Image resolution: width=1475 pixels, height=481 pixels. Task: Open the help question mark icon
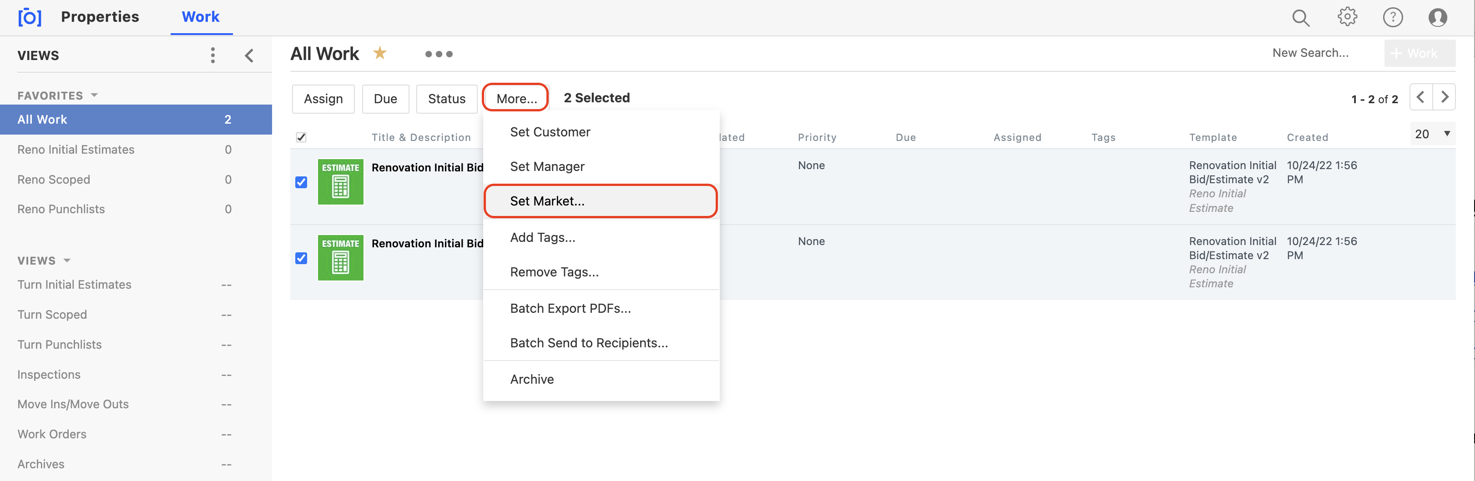[1393, 17]
